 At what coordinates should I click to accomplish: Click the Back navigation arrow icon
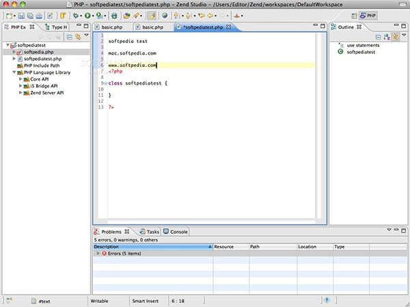pos(210,16)
